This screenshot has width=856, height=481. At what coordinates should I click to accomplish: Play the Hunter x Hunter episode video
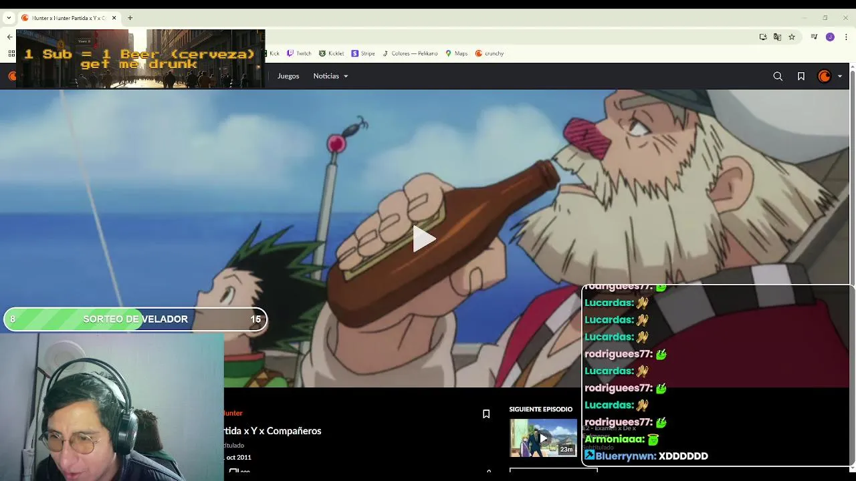click(424, 238)
